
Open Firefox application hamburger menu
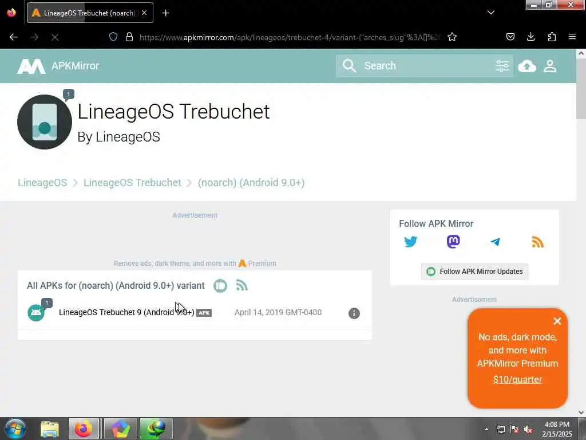572,37
